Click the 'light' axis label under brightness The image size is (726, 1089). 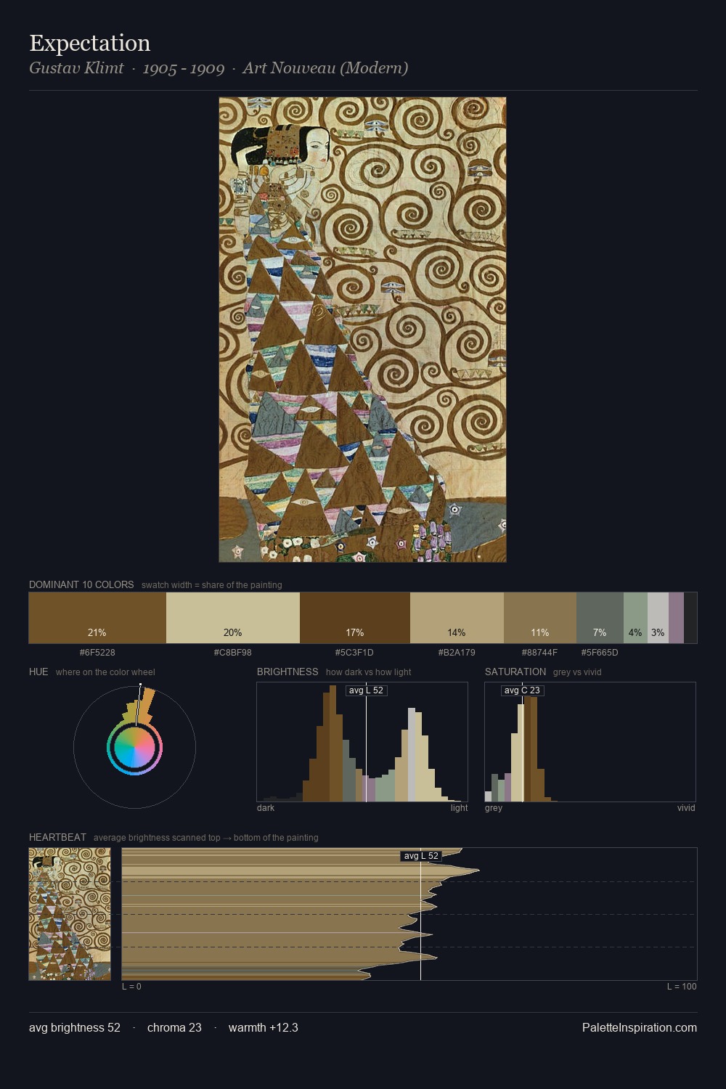click(459, 808)
